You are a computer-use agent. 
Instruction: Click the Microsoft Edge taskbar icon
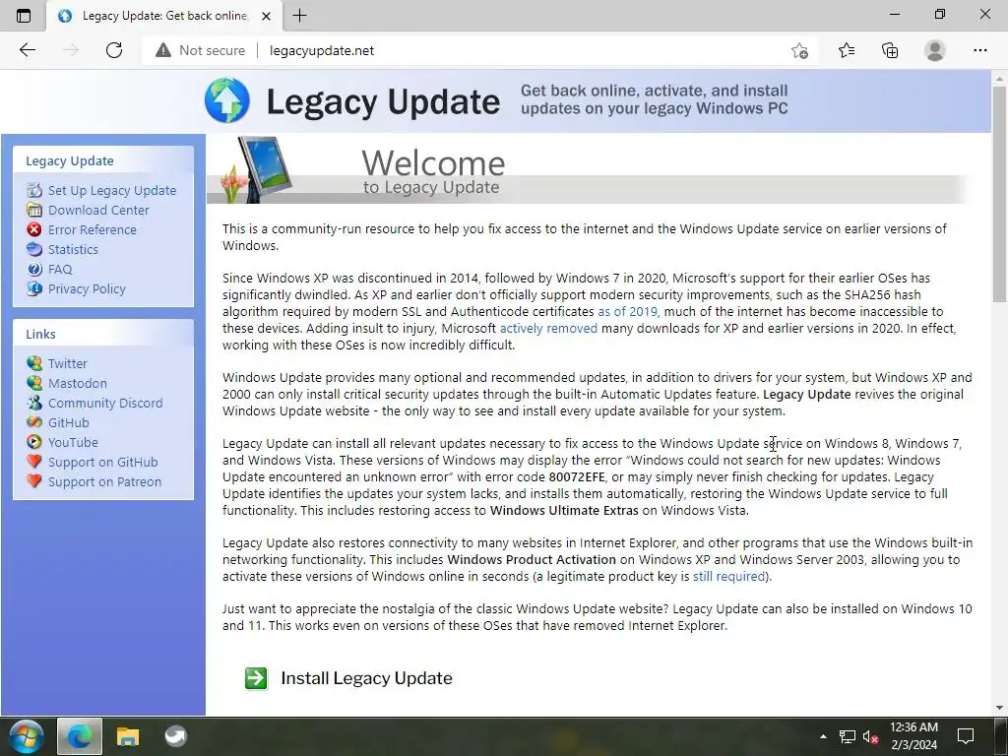click(80, 736)
